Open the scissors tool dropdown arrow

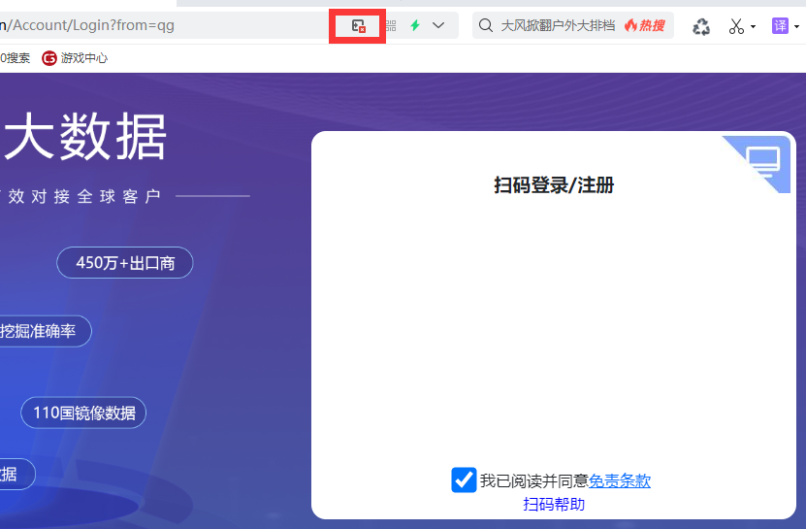tap(753, 26)
